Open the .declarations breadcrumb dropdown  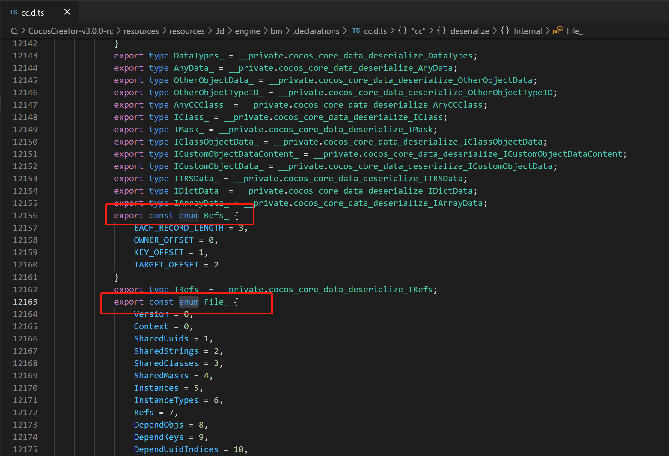(x=316, y=31)
